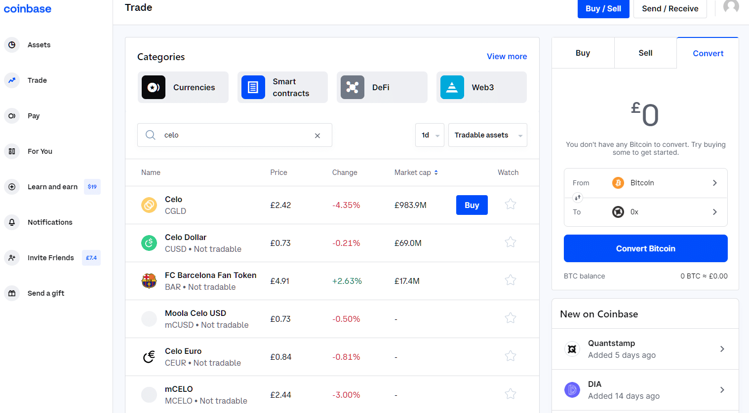Click the Celo CGLD coin icon
Viewport: 749px width, 413px height.
tap(149, 205)
